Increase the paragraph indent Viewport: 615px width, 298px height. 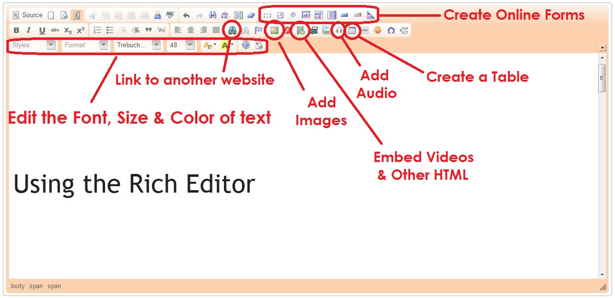pos(136,30)
